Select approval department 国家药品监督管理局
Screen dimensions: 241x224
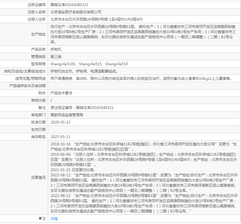point(67,115)
